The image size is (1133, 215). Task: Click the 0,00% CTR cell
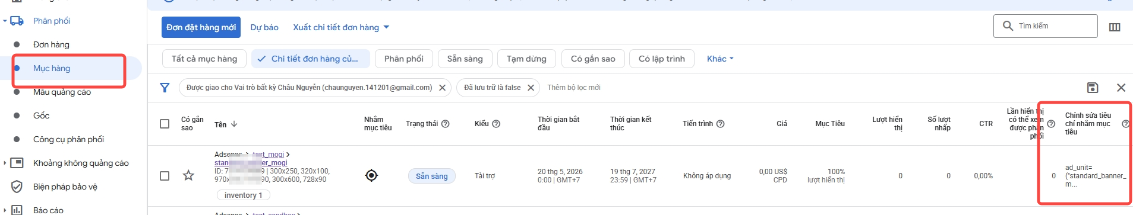tap(983, 176)
